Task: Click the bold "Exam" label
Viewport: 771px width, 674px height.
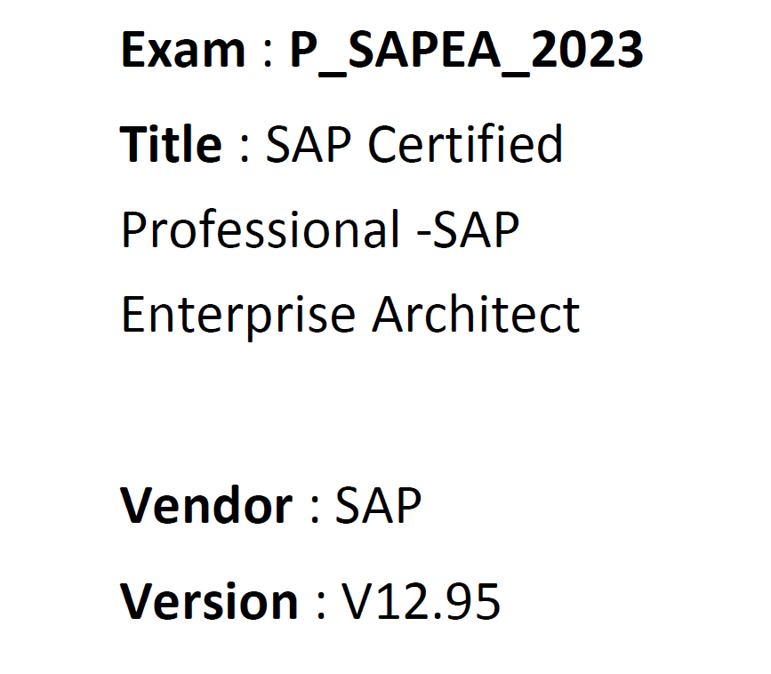Action: click(182, 51)
